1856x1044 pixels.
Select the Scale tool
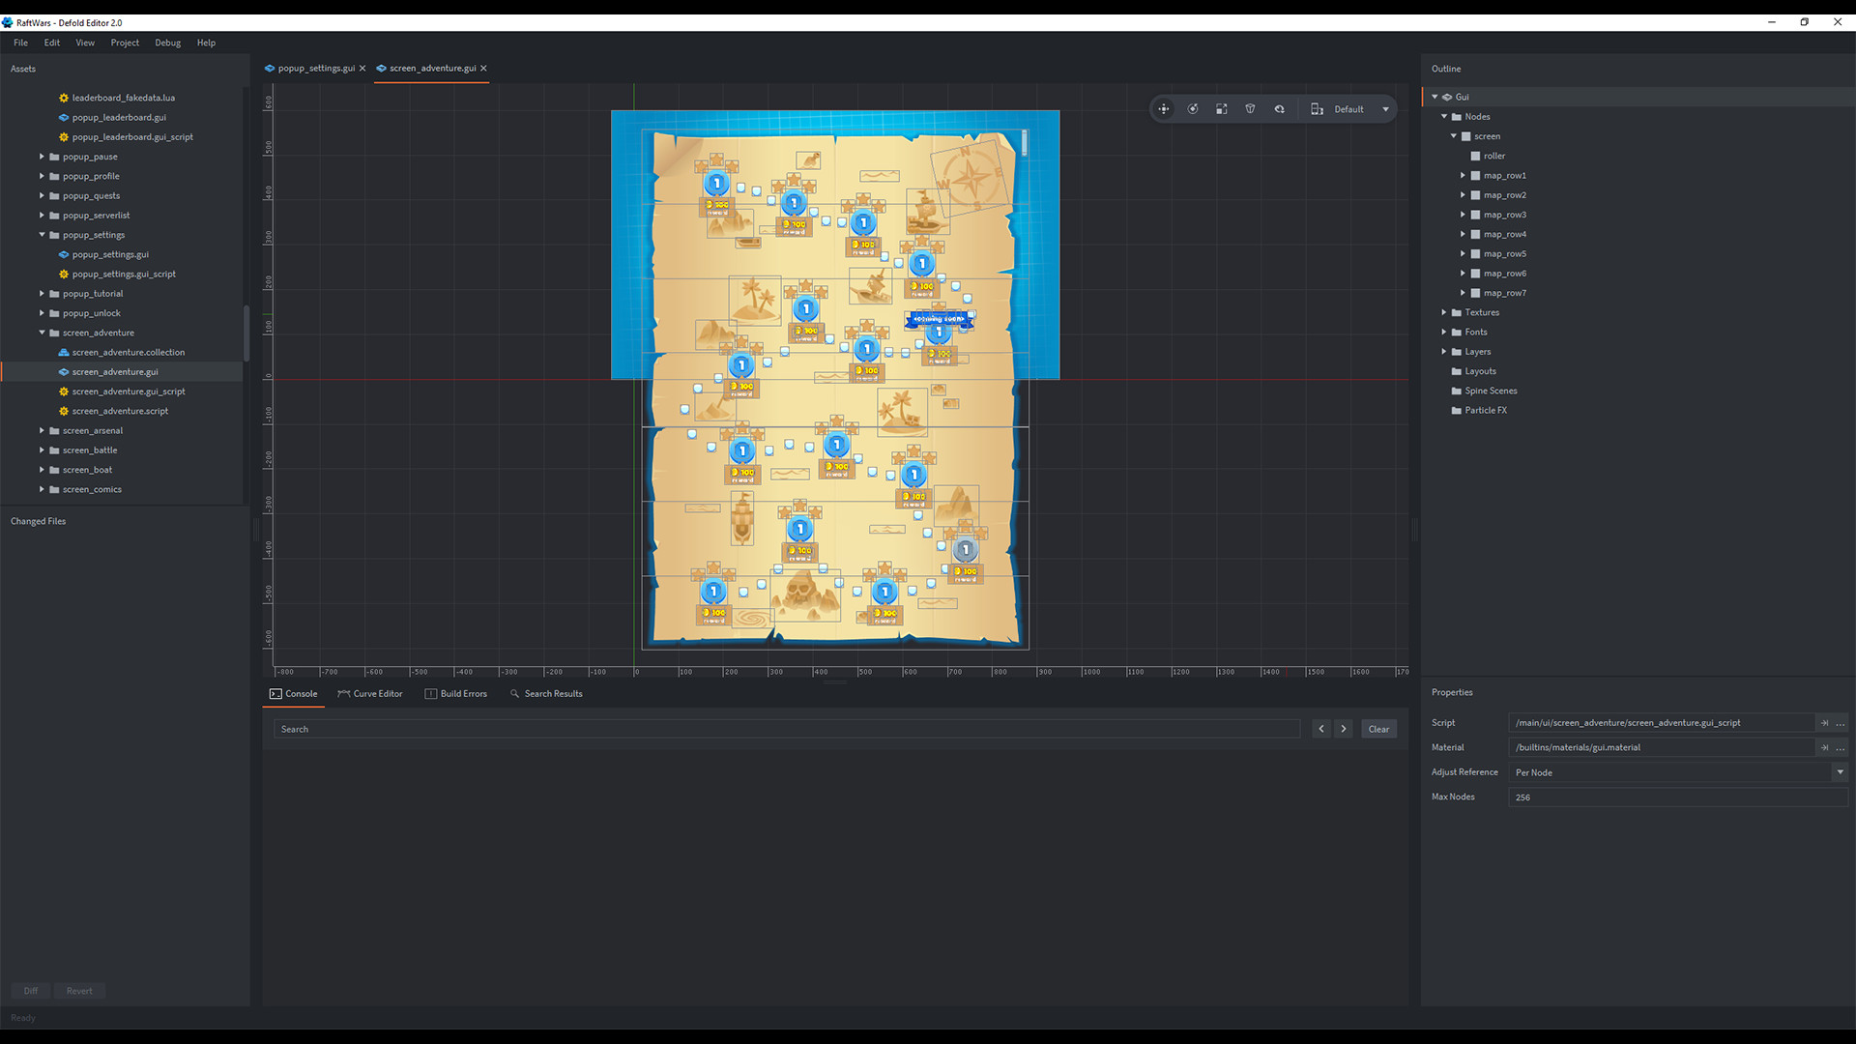click(x=1222, y=108)
